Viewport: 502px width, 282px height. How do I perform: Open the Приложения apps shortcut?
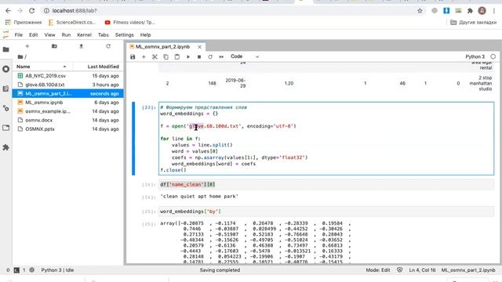pos(24,23)
